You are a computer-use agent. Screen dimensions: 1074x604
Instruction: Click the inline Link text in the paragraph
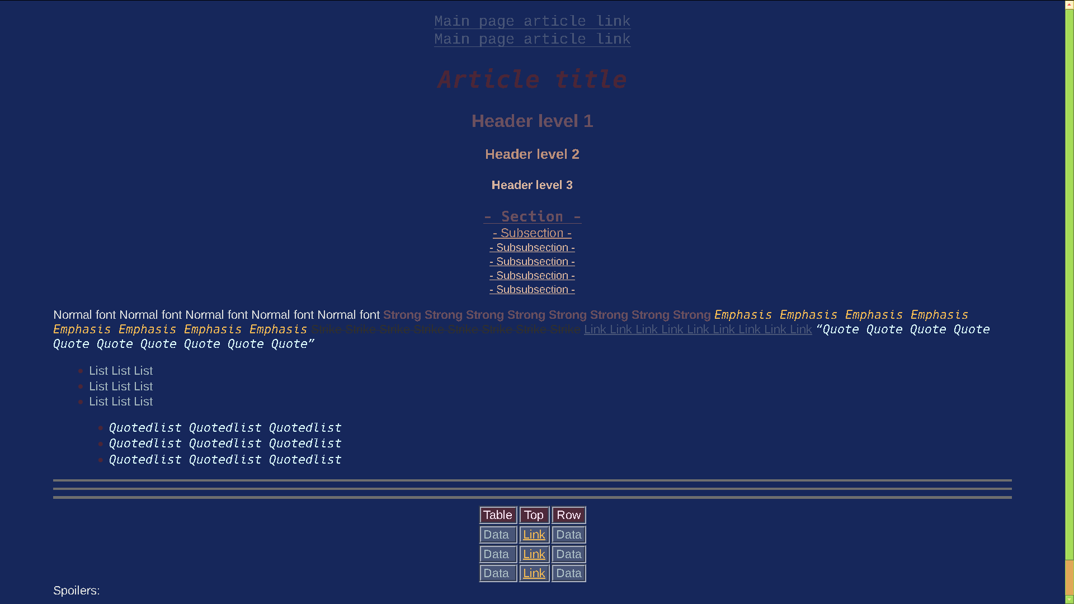pyautogui.click(x=697, y=329)
